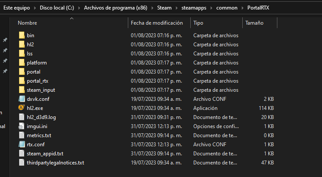Expand breadcrumb chevron after Steam
Image resolution: width=322 pixels, height=177 pixels.
click(x=176, y=8)
